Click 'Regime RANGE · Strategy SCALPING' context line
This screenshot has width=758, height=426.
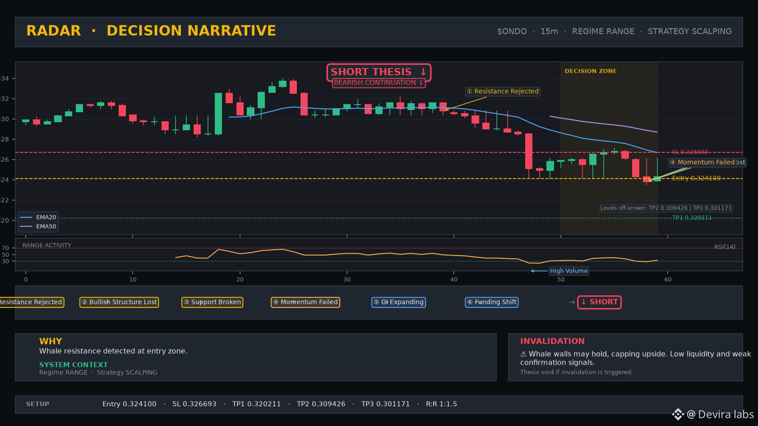pyautogui.click(x=98, y=373)
